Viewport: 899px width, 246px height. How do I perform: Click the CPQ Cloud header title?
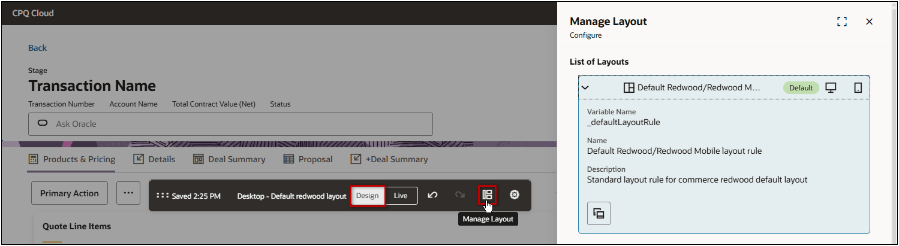33,13
